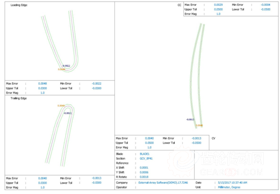Image resolution: width=280 pixels, height=194 pixels.
Task: Click the Unit value Millimeter, Degree
Action: (229, 187)
